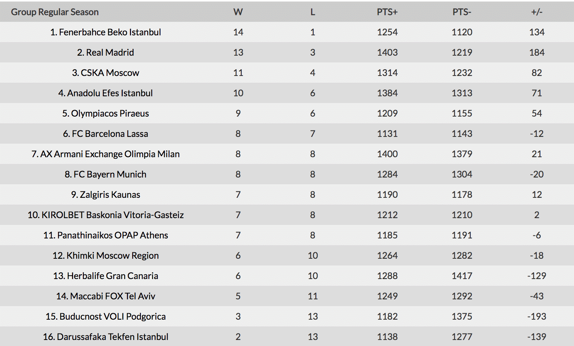Select Zalgiris Kaunas in the standings

(x=105, y=195)
